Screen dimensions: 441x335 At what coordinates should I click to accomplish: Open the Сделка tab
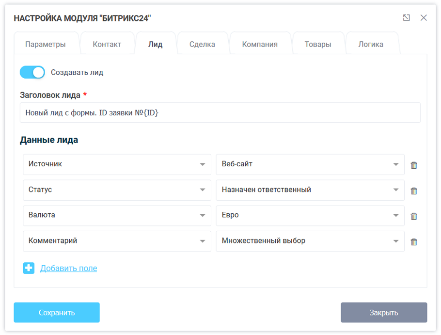pyautogui.click(x=203, y=44)
